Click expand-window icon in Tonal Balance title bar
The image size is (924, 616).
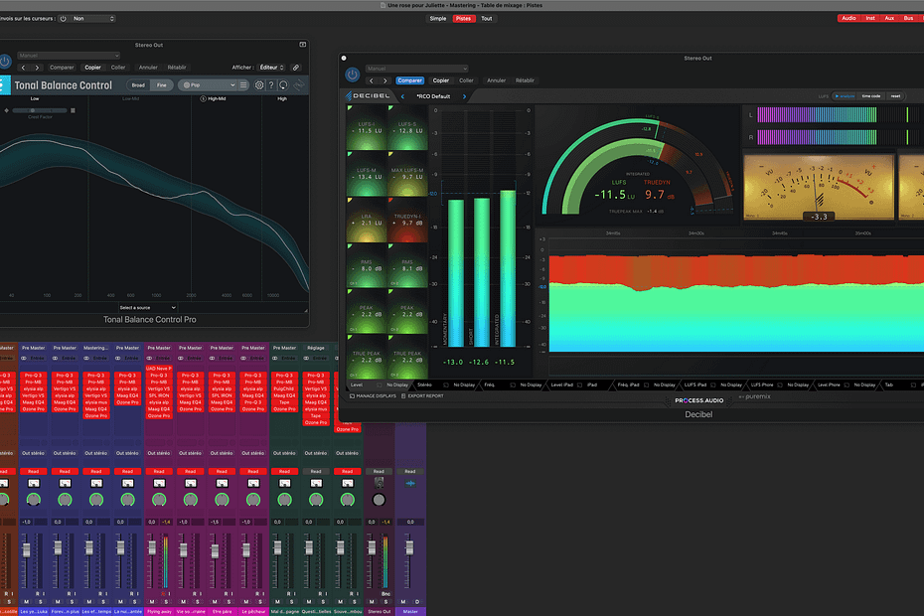pyautogui.click(x=303, y=44)
